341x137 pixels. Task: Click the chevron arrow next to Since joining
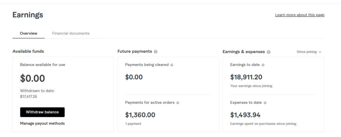pyautogui.click(x=320, y=52)
